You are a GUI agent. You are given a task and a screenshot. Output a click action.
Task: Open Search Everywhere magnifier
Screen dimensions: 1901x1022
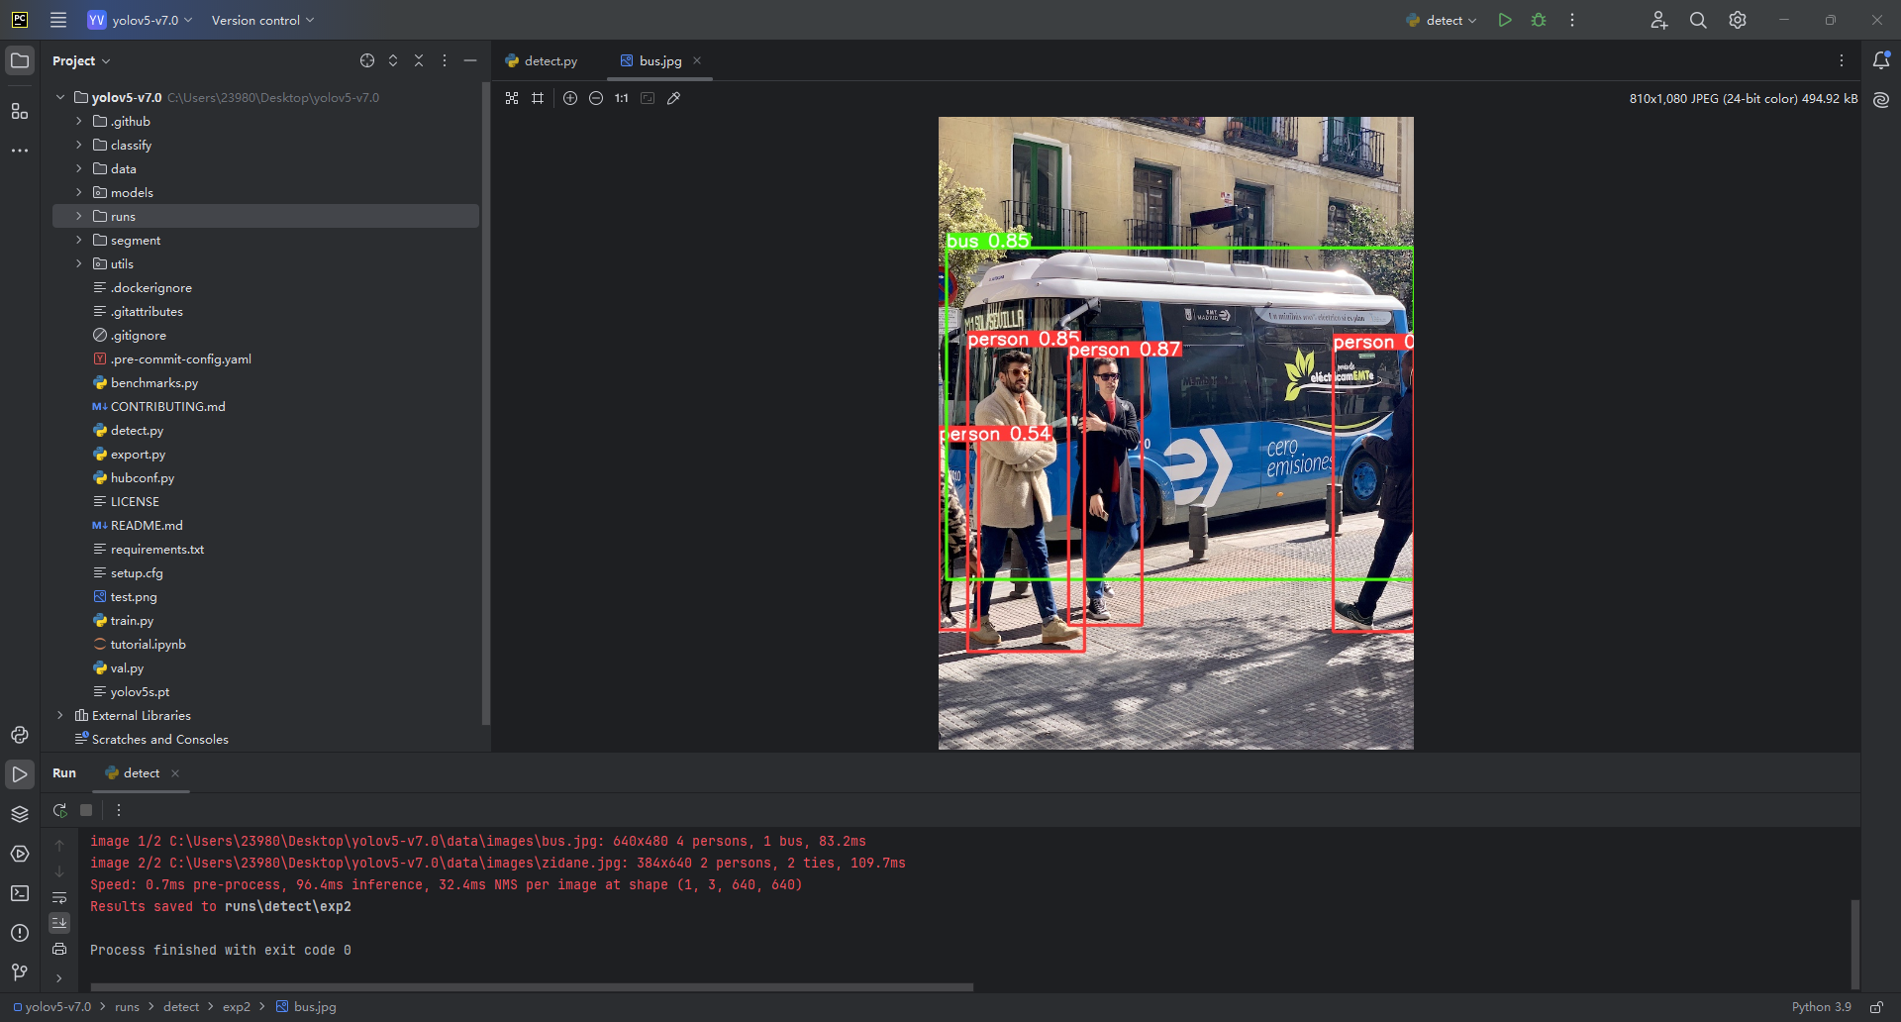coord(1698,20)
